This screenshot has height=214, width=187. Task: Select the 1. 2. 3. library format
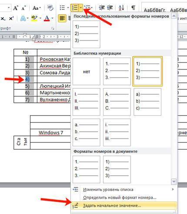117,72
